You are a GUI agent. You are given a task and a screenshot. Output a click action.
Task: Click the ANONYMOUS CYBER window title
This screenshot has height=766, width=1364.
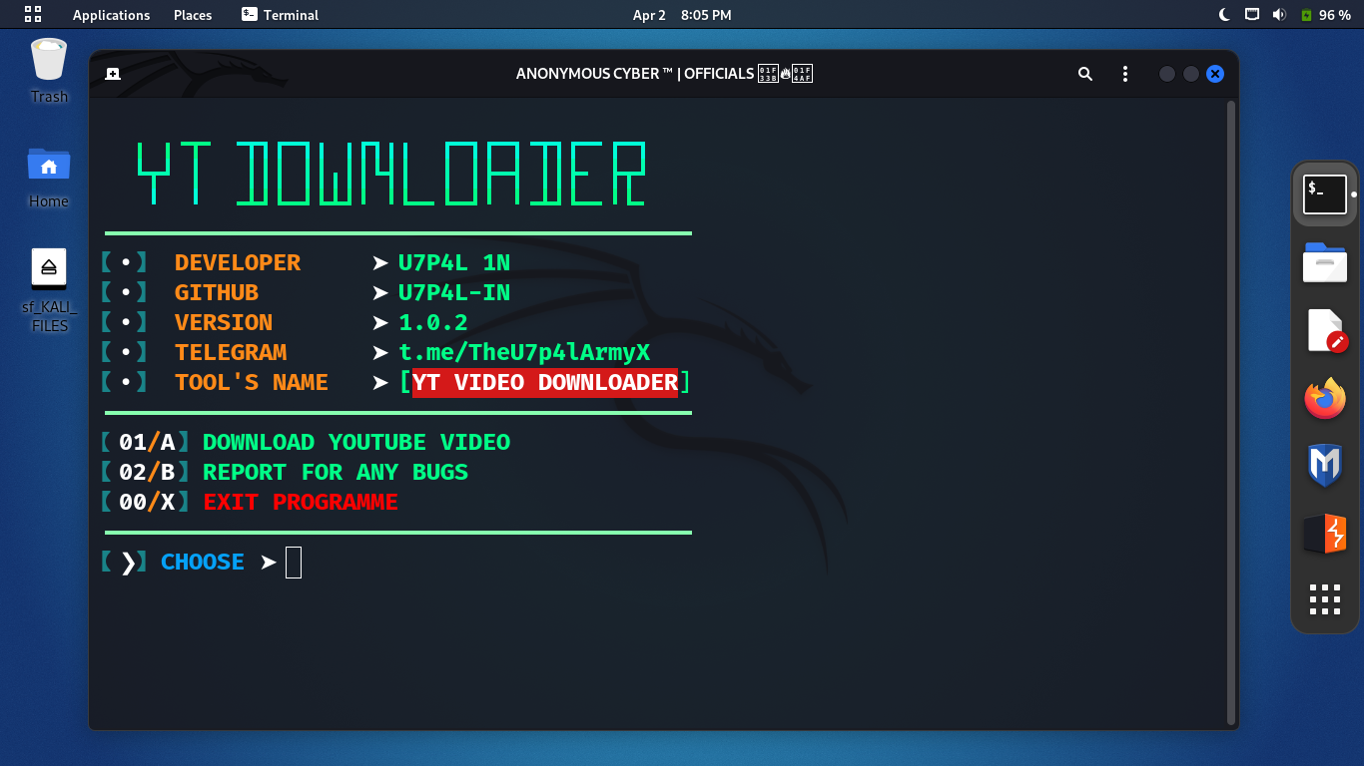coord(664,74)
